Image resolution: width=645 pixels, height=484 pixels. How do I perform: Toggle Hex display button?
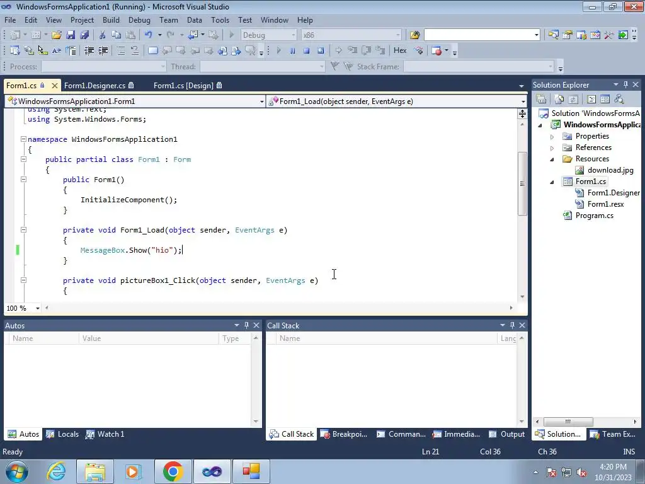(x=400, y=50)
